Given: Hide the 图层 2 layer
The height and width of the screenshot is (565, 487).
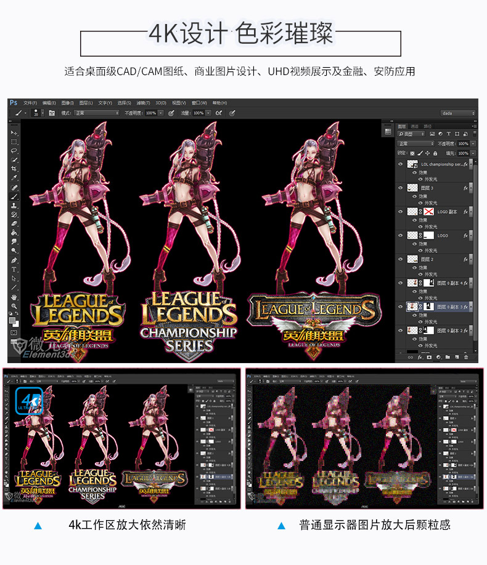Looking at the screenshot, I should 400,259.
